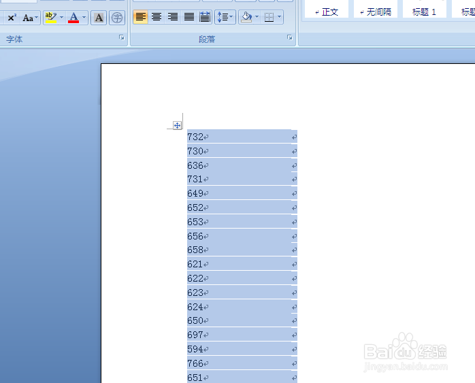The width and height of the screenshot is (475, 383).
Task: Click the cell containing 653
Action: coord(240,222)
